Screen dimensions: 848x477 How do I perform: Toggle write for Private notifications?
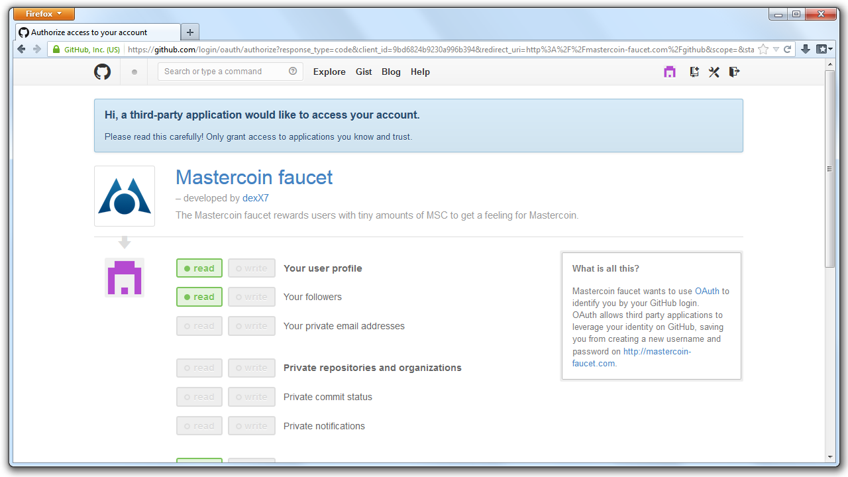click(x=252, y=426)
